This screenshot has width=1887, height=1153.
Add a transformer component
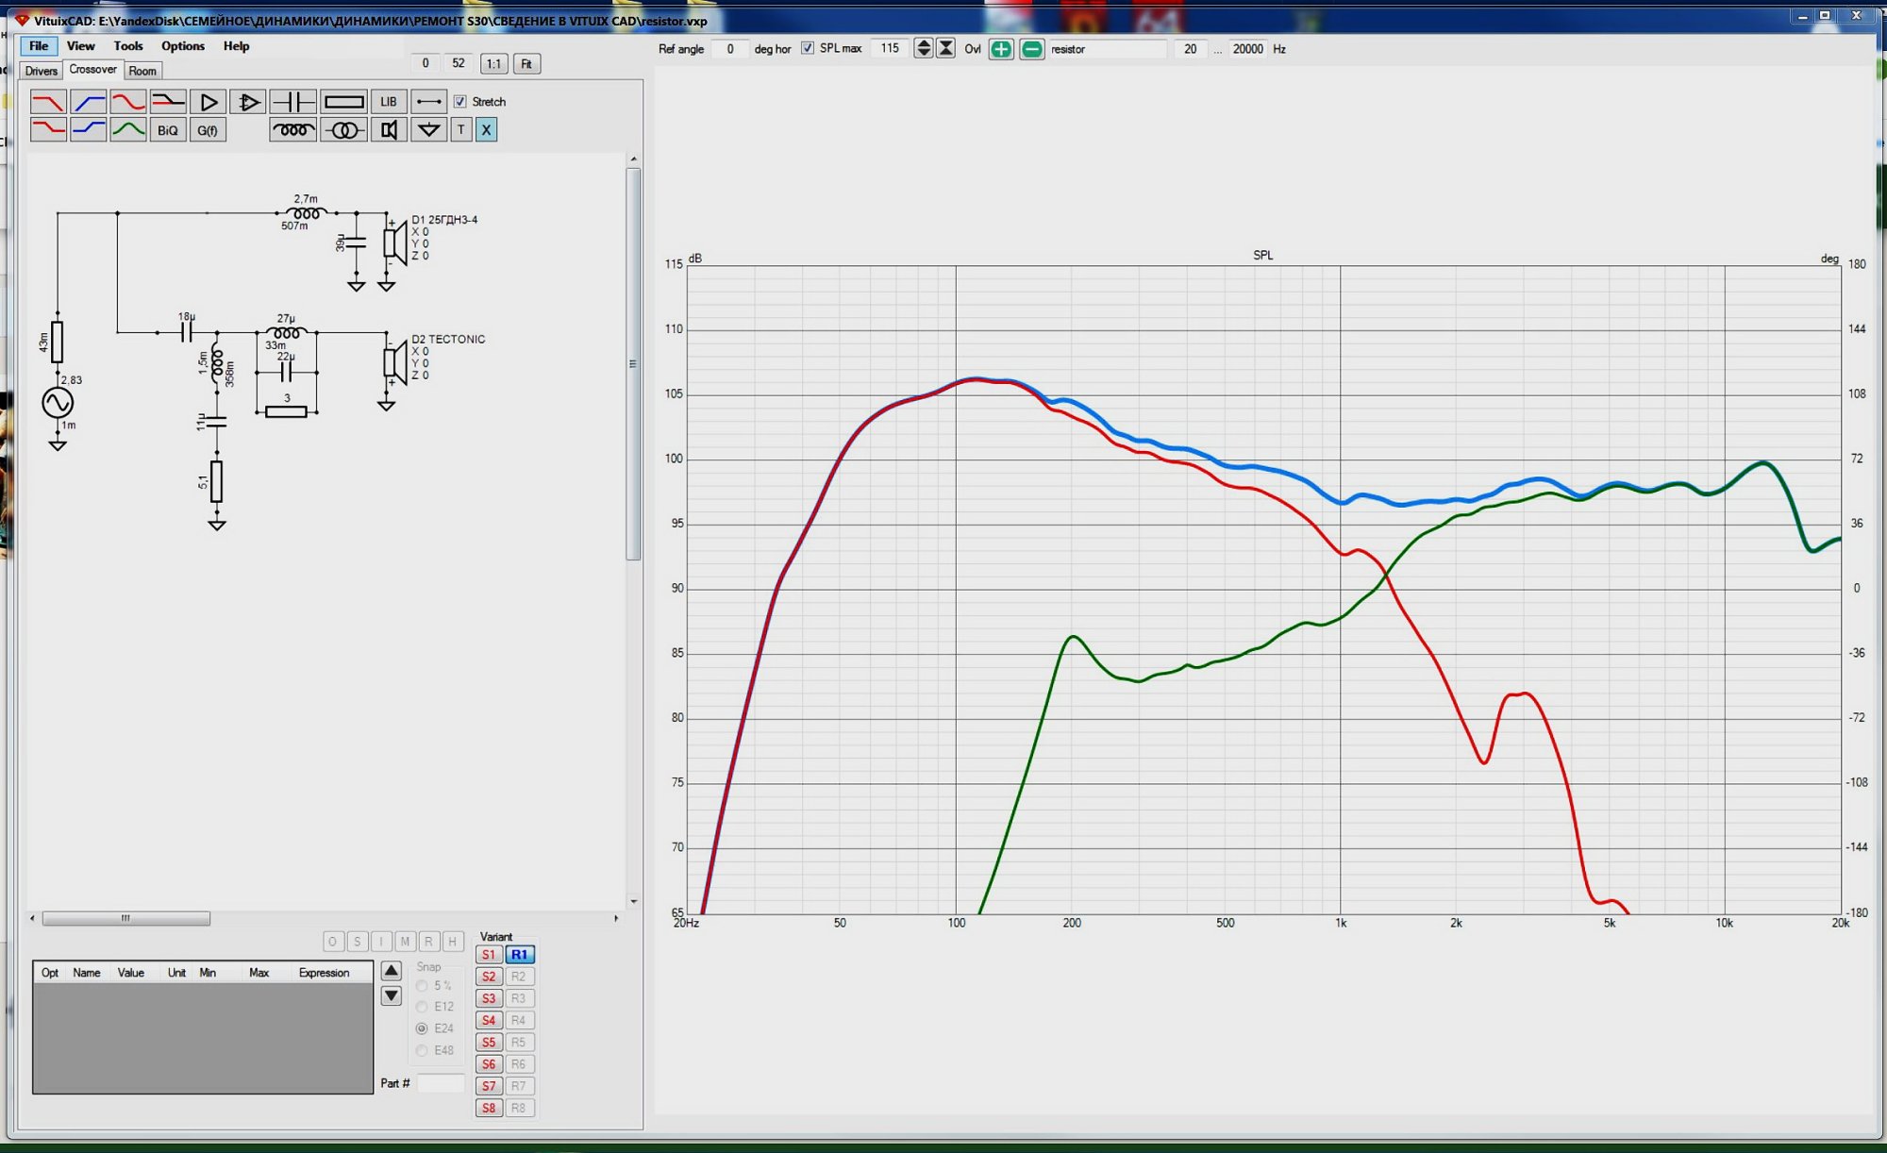coord(343,130)
